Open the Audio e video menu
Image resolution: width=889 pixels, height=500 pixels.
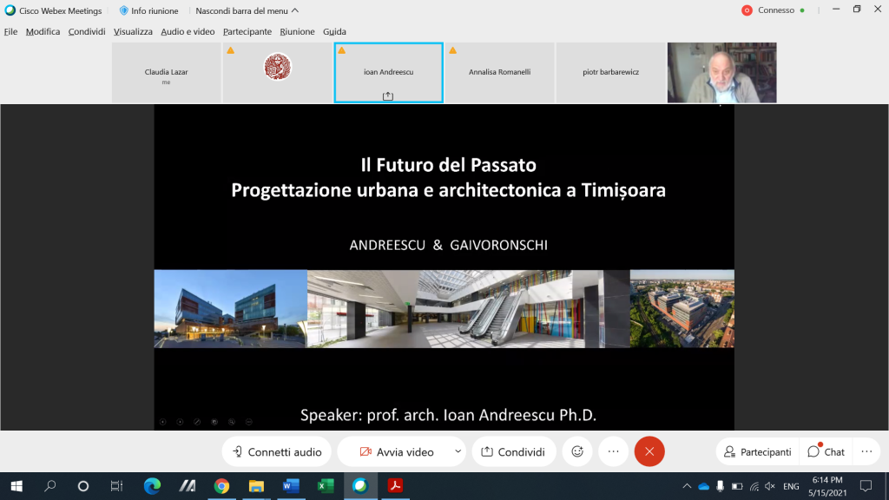188,31
